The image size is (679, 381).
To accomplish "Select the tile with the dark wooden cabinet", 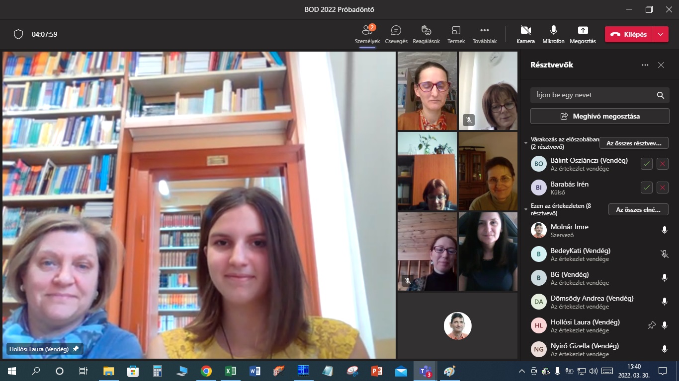I will pos(488,171).
